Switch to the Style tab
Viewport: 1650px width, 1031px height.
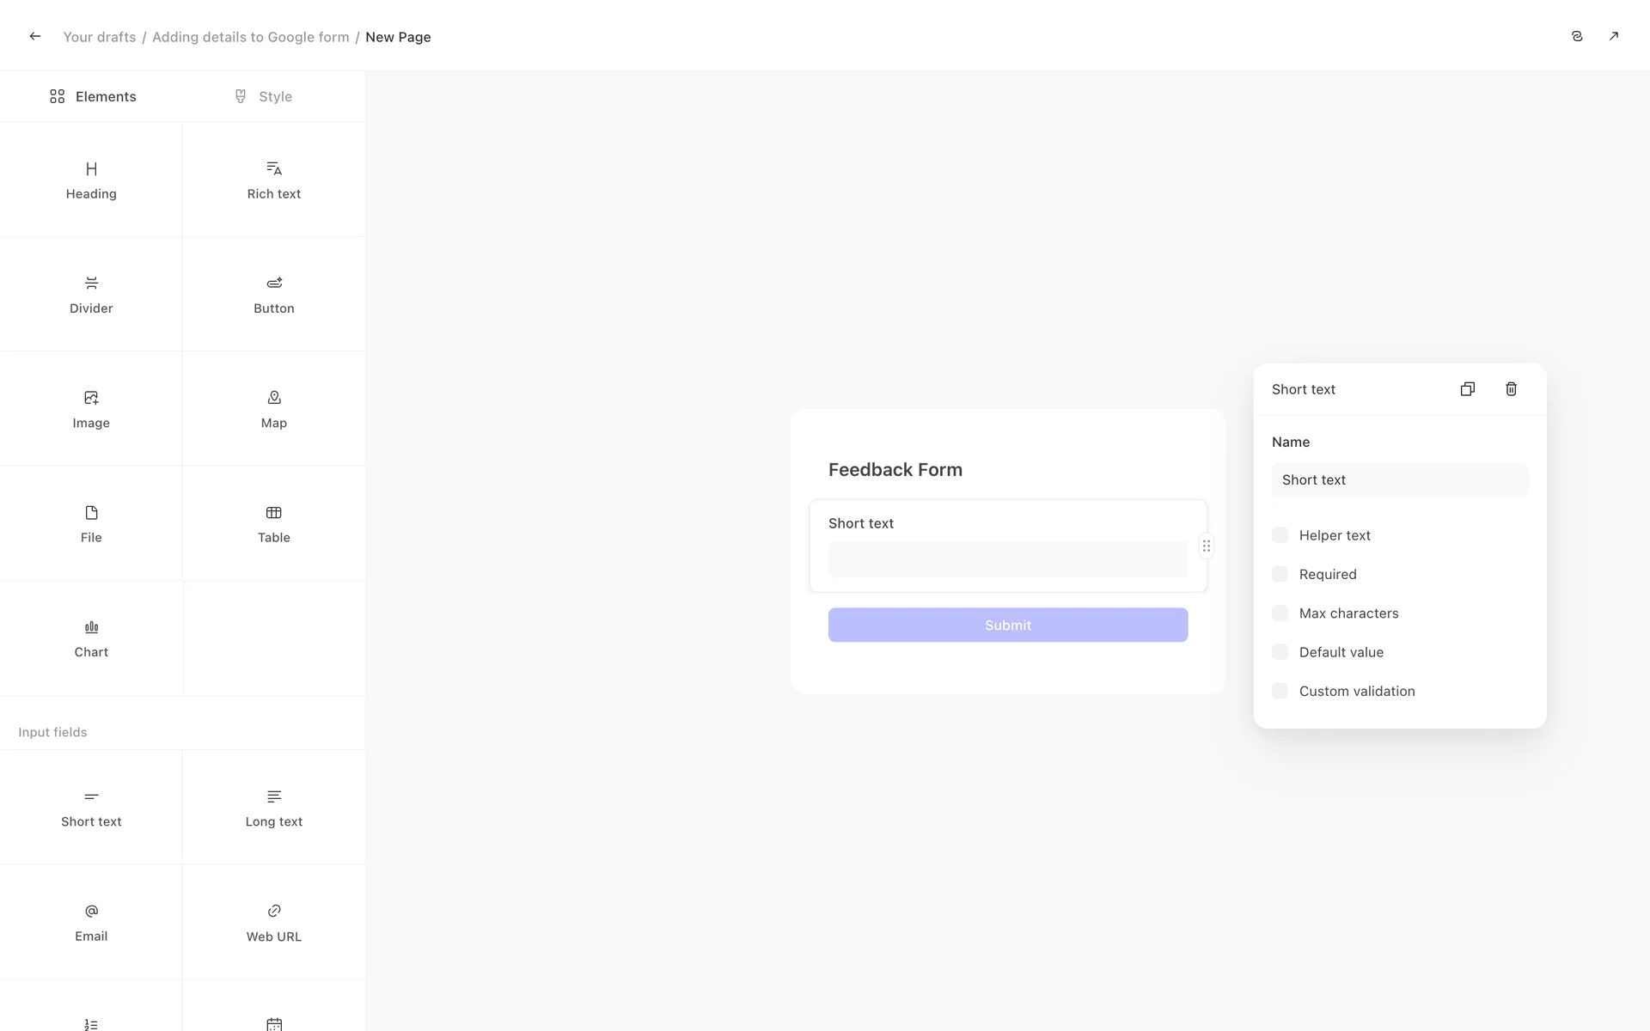263,96
